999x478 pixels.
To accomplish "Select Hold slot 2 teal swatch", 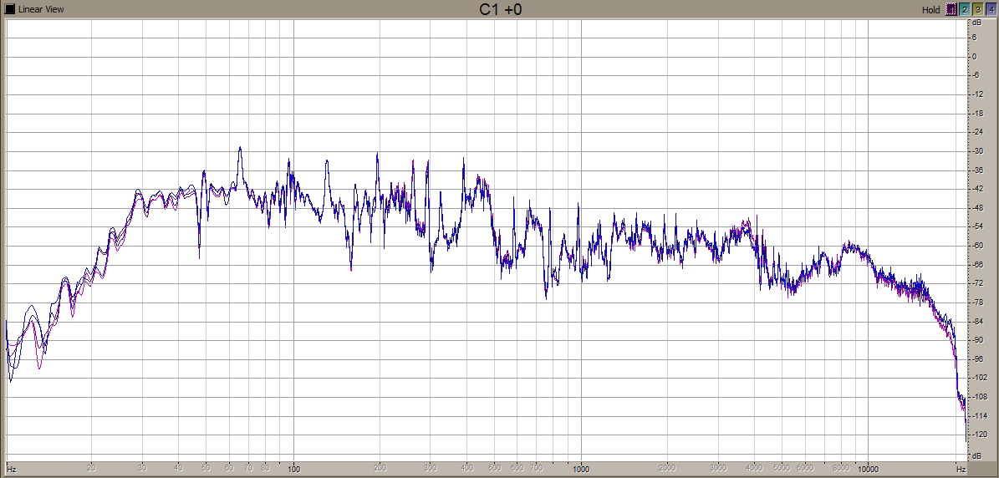I will 965,9.
